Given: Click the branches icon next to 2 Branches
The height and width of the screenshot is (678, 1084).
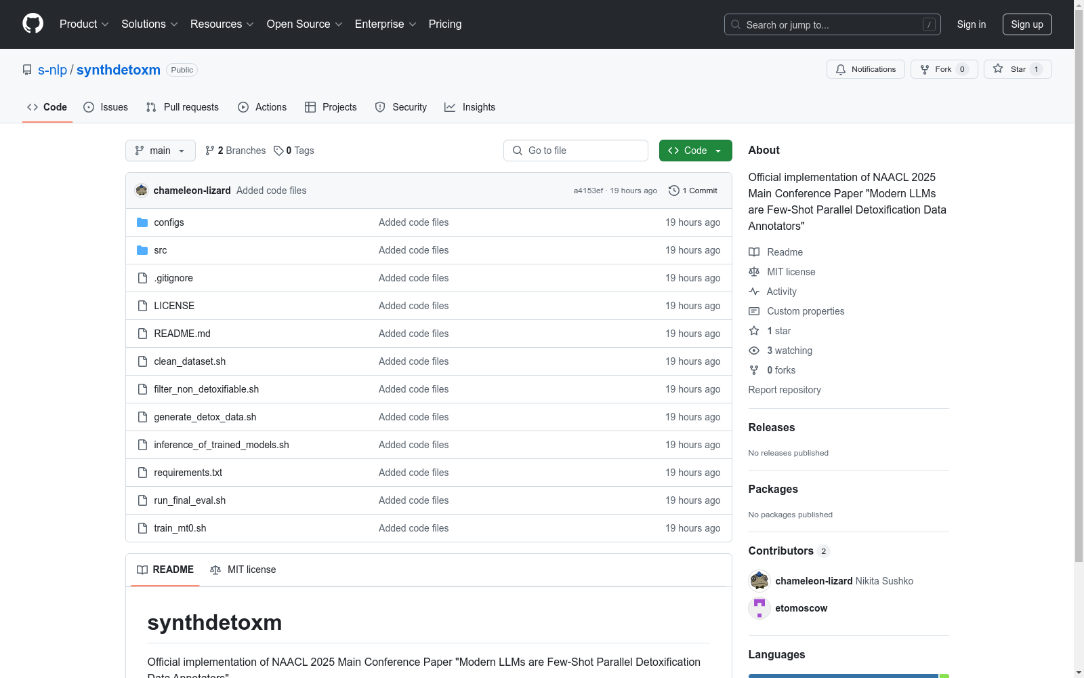Looking at the screenshot, I should click(x=210, y=151).
